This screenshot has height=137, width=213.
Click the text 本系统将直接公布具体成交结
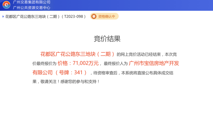(x=147, y=73)
